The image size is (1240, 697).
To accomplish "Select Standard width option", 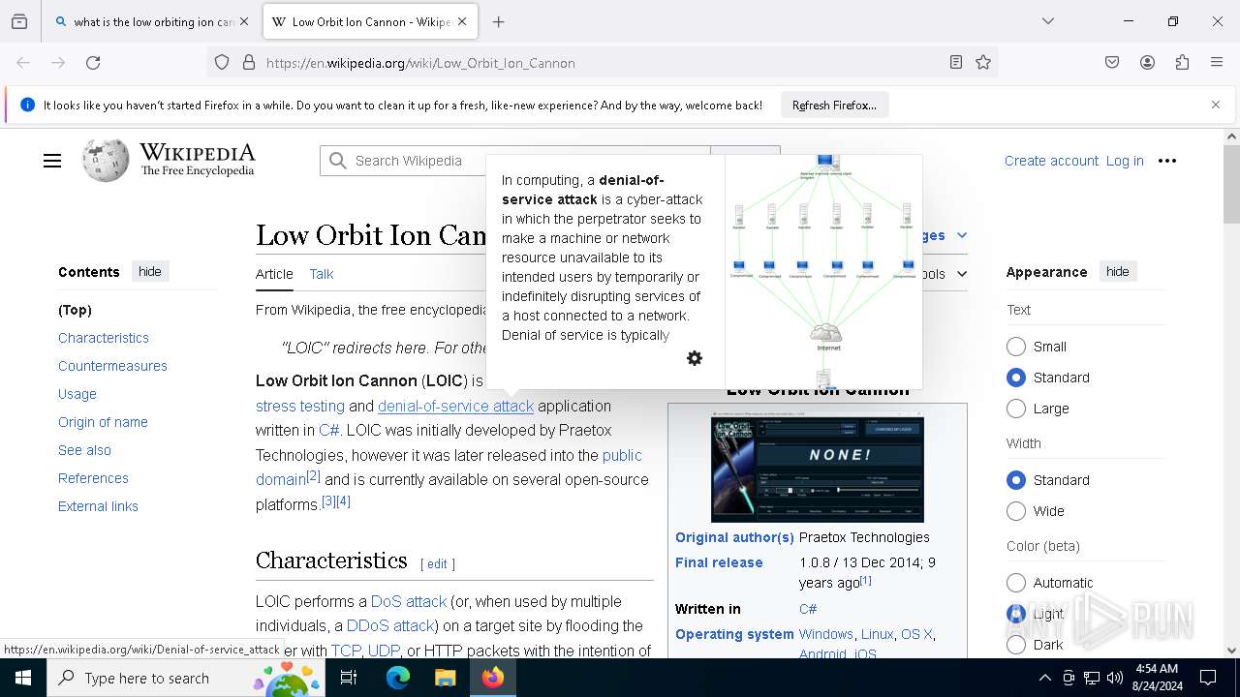I will click(1016, 480).
